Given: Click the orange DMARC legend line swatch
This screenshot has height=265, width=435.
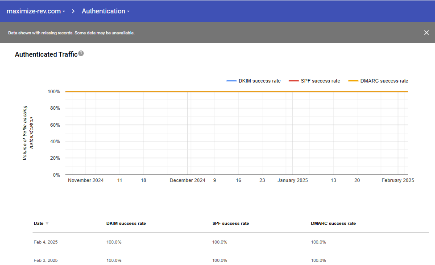Looking at the screenshot, I should click(353, 81).
